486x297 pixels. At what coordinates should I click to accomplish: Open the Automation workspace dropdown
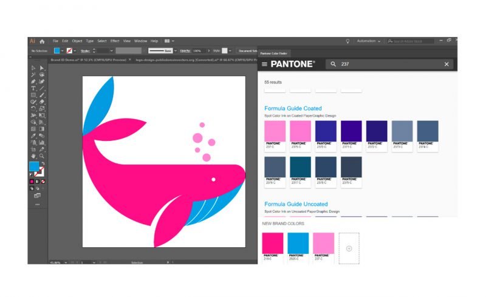coord(369,41)
